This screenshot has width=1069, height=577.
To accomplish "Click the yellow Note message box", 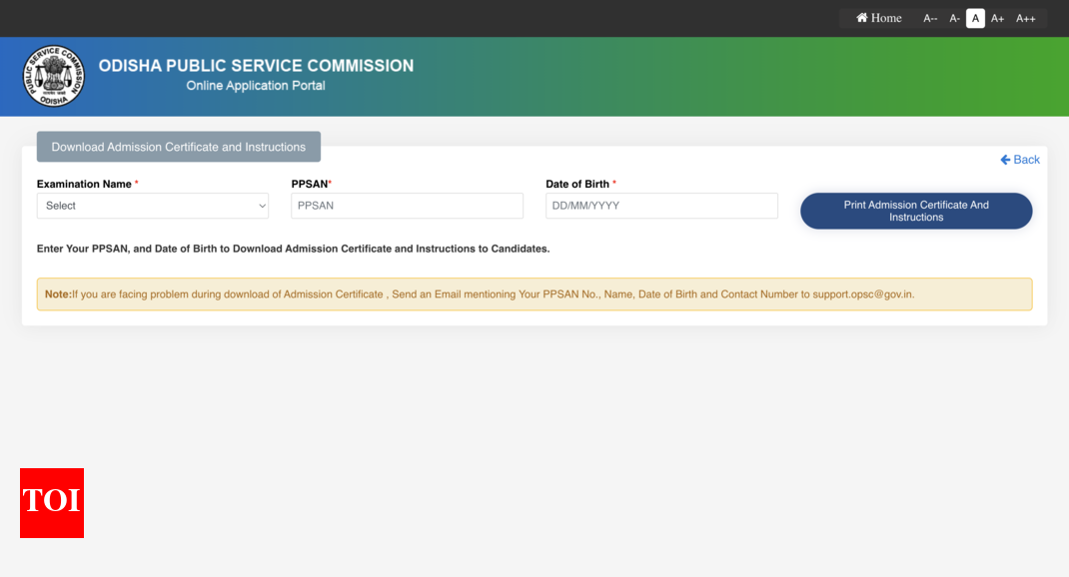I will (534, 294).
